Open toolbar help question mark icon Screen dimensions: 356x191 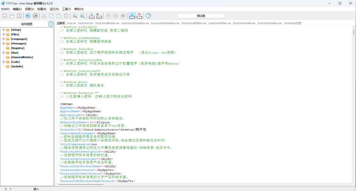(148, 16)
